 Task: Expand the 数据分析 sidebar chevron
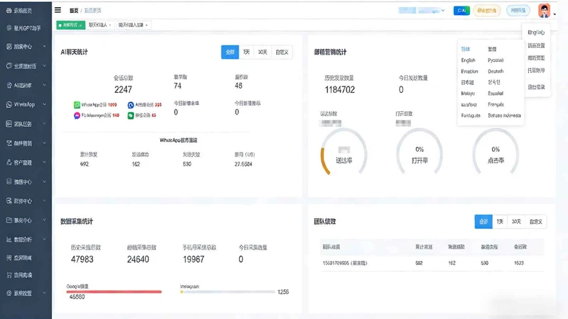coord(45,240)
